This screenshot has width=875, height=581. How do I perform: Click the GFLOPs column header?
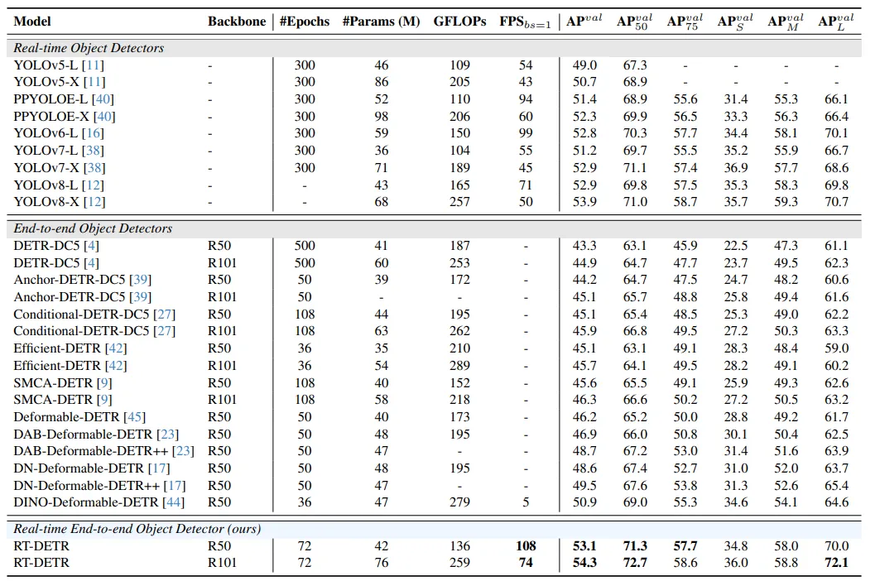coord(459,22)
